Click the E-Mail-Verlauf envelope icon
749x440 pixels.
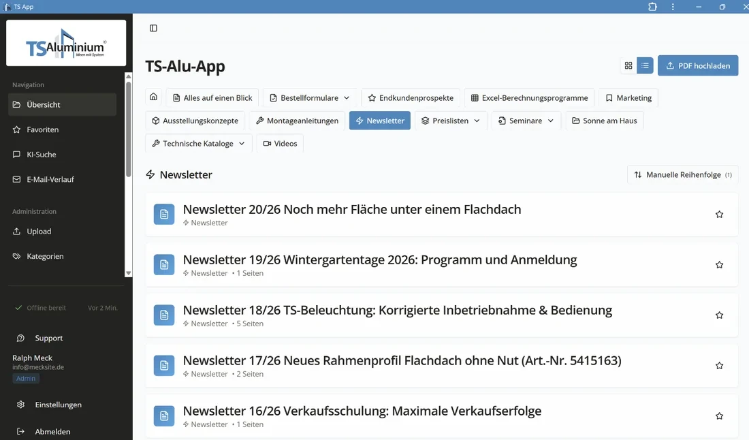[17, 179]
